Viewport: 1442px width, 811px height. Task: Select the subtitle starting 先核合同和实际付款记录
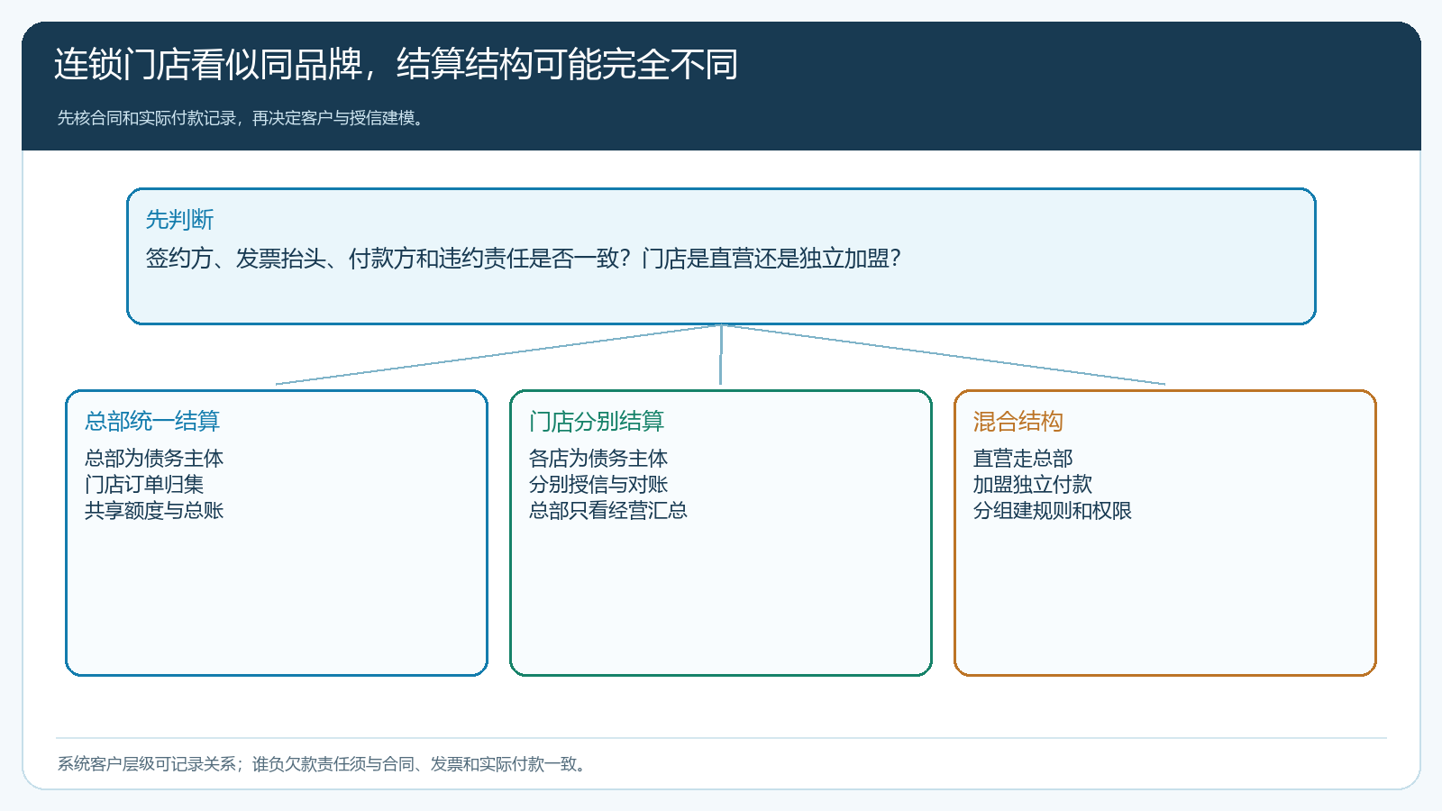tap(241, 118)
